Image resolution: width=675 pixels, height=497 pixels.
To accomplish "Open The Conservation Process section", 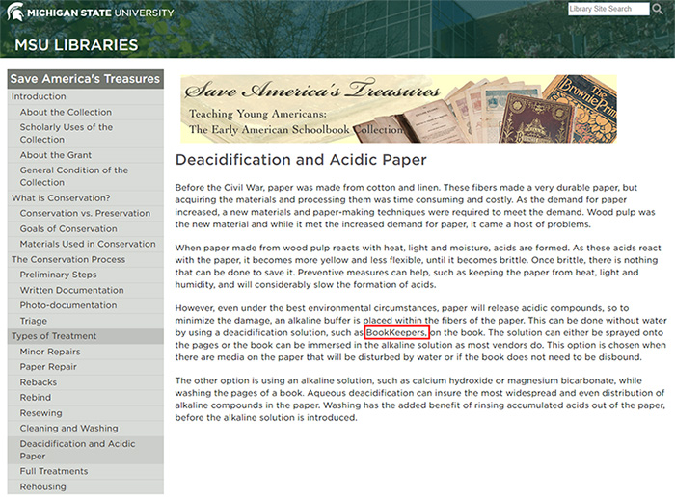I will (67, 260).
